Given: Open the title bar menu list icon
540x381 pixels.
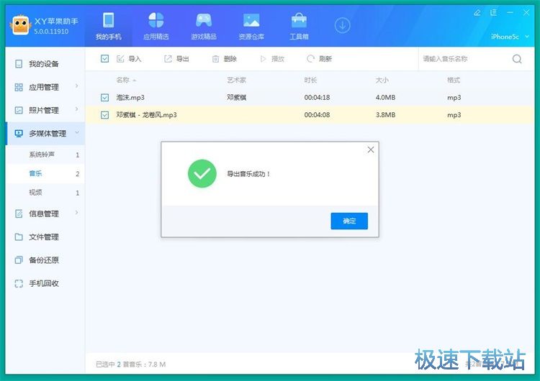Looking at the screenshot, I should 493,13.
